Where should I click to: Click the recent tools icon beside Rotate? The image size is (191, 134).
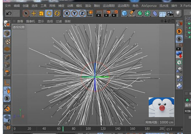(57, 13)
